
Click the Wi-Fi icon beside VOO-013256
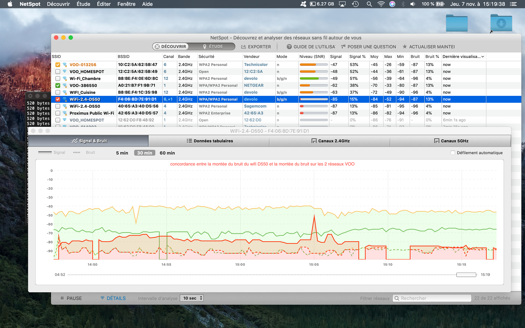pyautogui.click(x=65, y=65)
